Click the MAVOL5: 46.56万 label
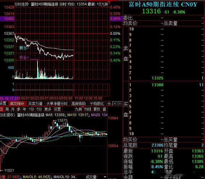The height and width of the screenshot is (179, 205). (37, 177)
